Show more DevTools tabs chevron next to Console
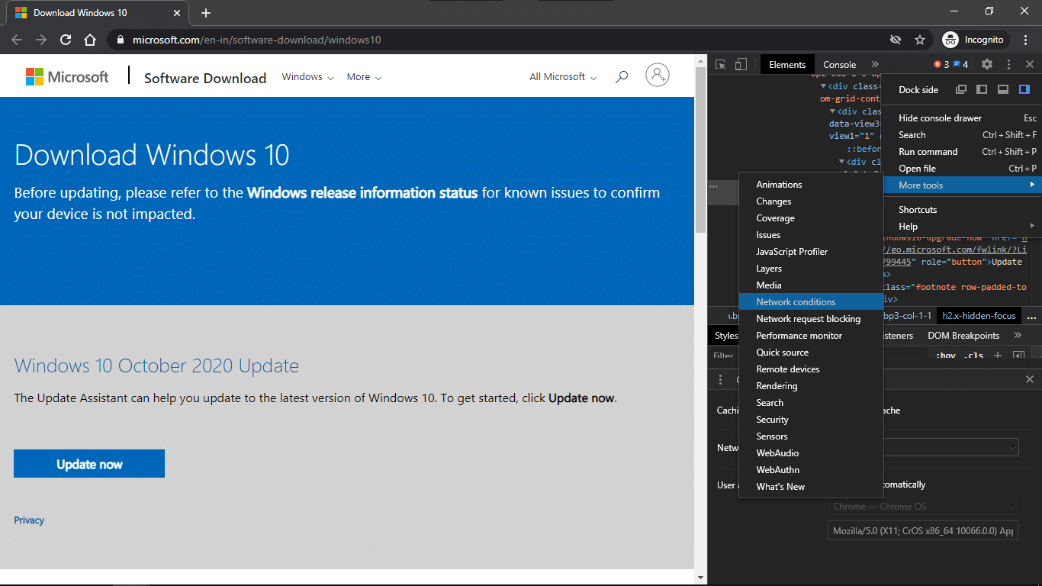Viewport: 1042px width, 586px height. [875, 65]
